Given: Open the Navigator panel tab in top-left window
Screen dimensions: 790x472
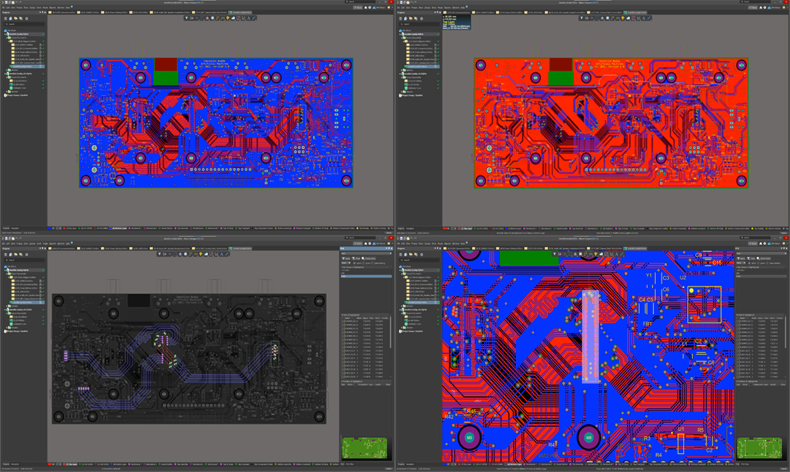Looking at the screenshot, I should tap(15, 229).
